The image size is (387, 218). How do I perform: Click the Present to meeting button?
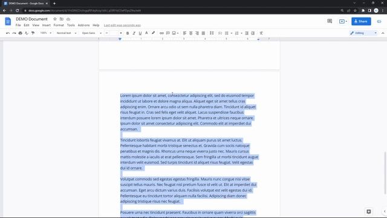[x=343, y=22]
